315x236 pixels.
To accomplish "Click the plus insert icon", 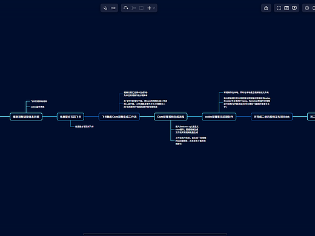I will [149, 8].
